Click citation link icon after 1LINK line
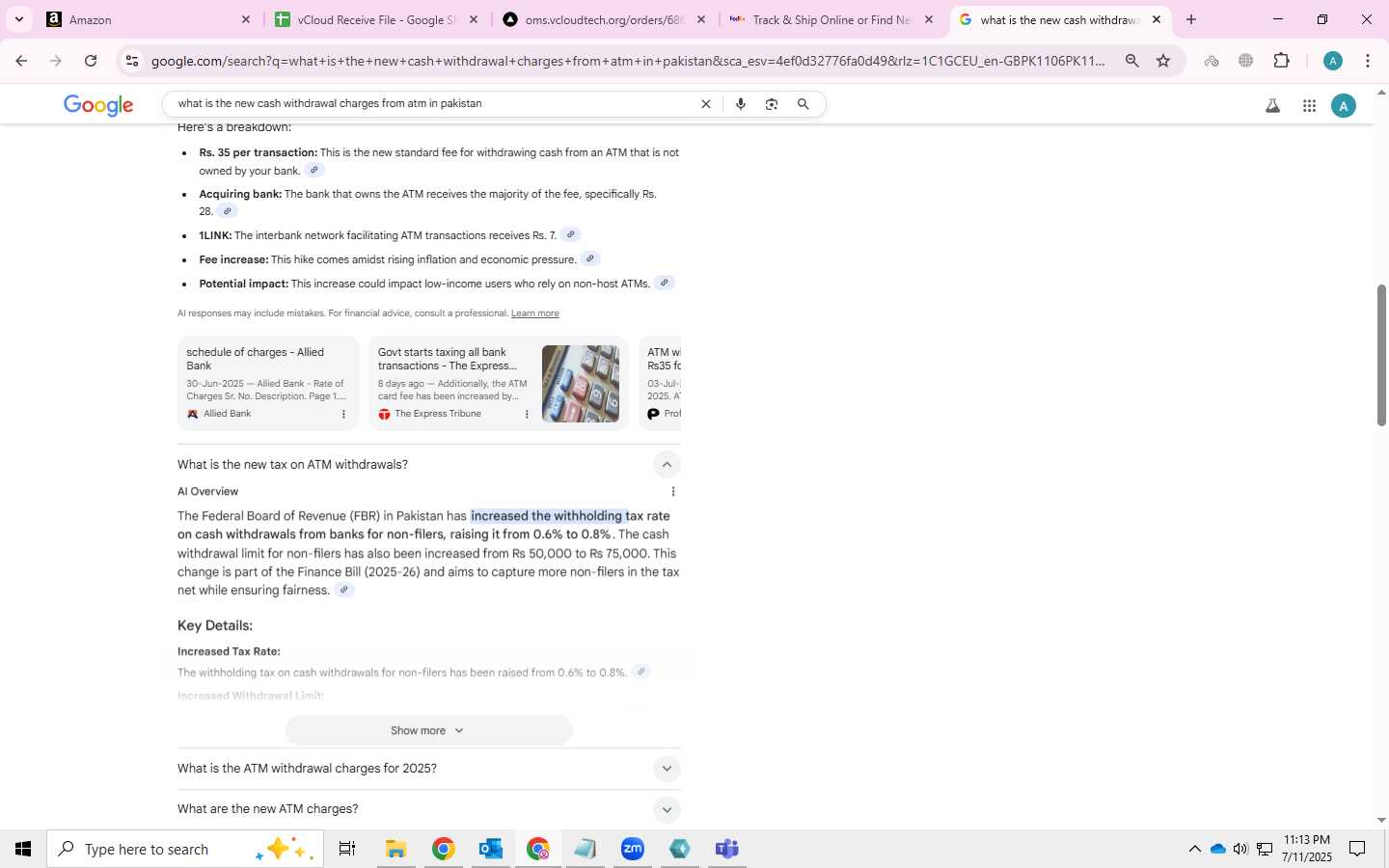The height and width of the screenshot is (868, 1389). [x=570, y=234]
